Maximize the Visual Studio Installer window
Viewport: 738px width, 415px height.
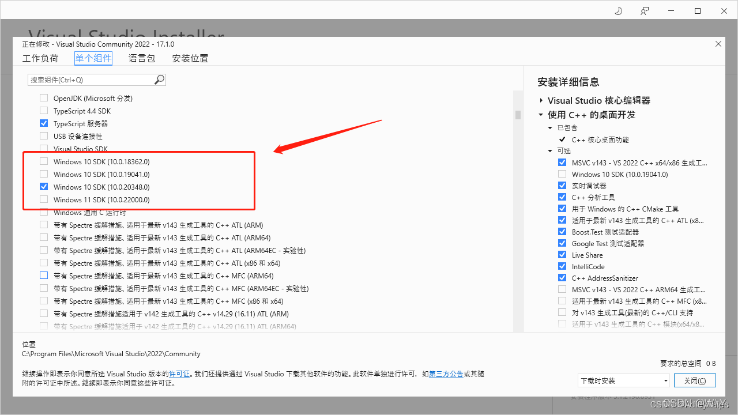tap(698, 11)
